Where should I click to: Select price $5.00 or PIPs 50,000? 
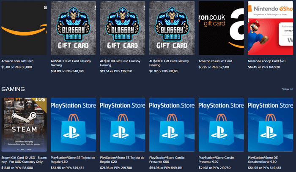pyautogui.click(x=17, y=67)
